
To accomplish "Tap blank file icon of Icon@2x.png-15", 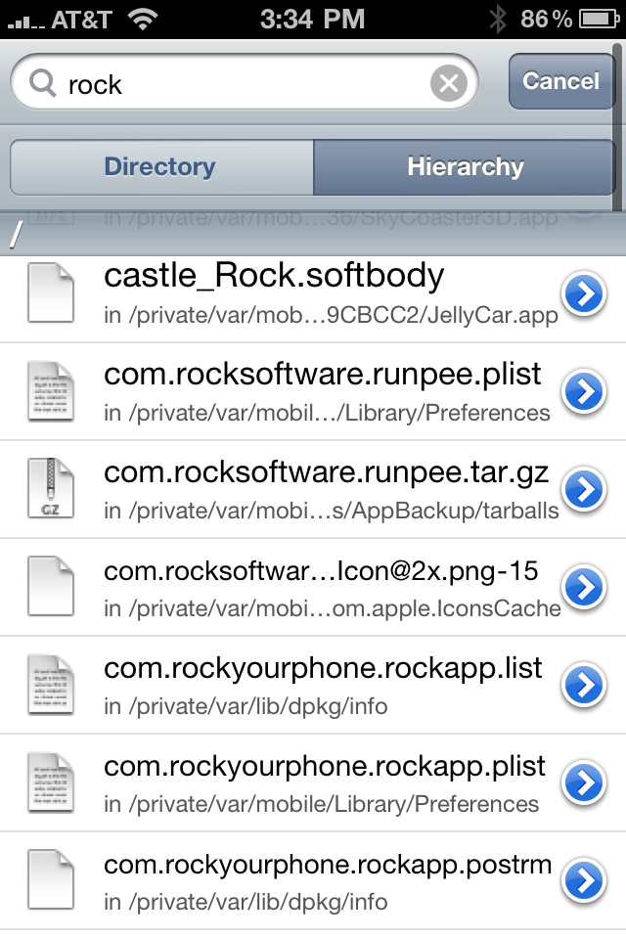I will 51,586.
